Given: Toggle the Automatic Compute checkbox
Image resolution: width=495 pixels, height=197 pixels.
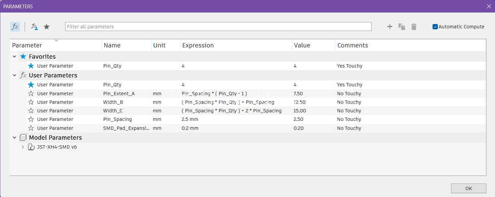Looking at the screenshot, I should 435,27.
